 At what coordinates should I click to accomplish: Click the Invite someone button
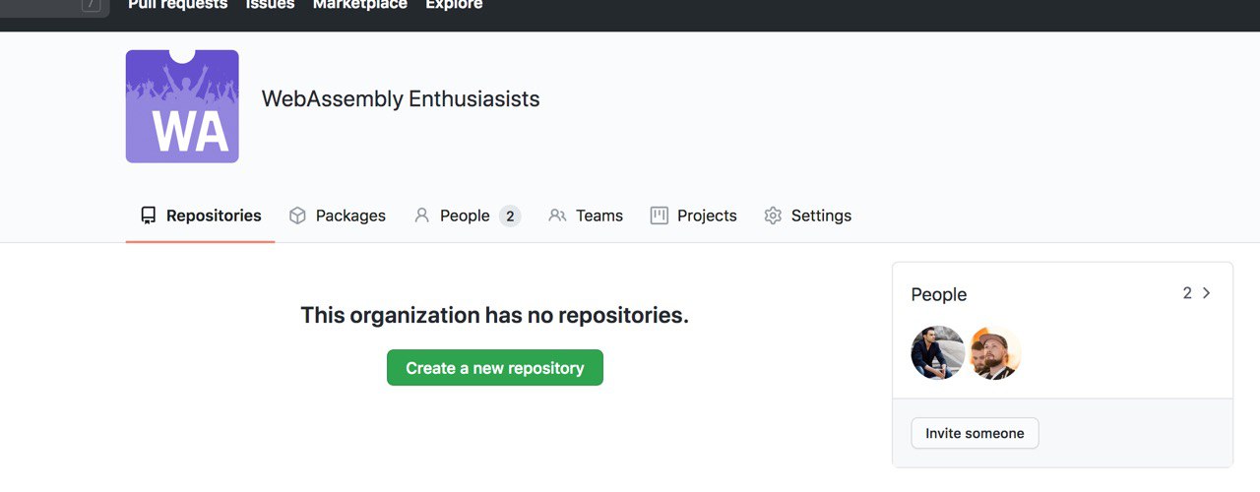click(x=975, y=433)
